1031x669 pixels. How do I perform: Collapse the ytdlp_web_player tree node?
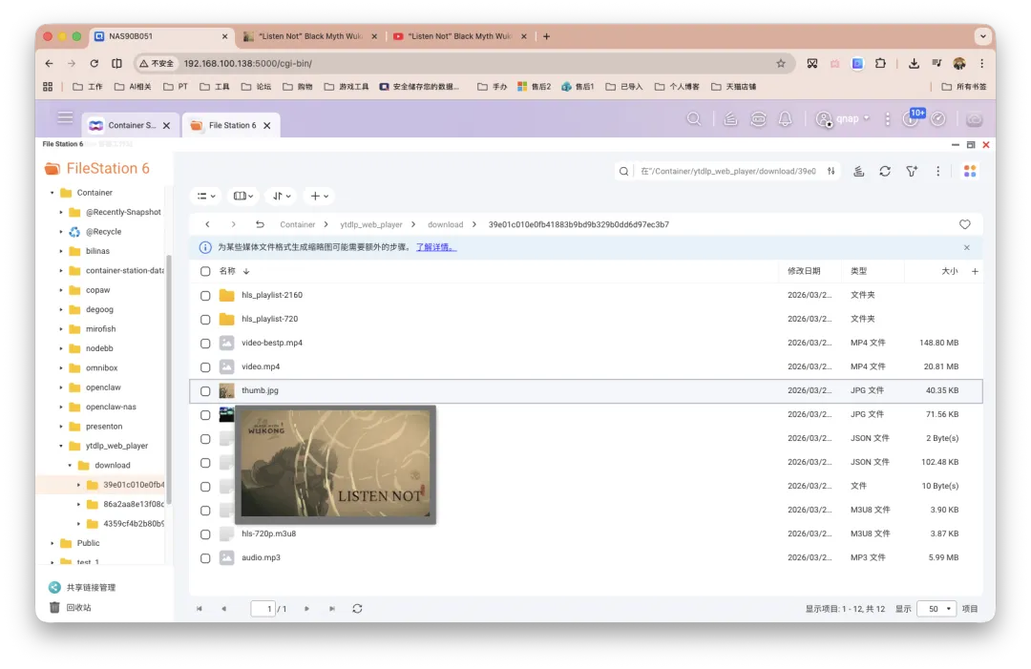pyautogui.click(x=60, y=447)
